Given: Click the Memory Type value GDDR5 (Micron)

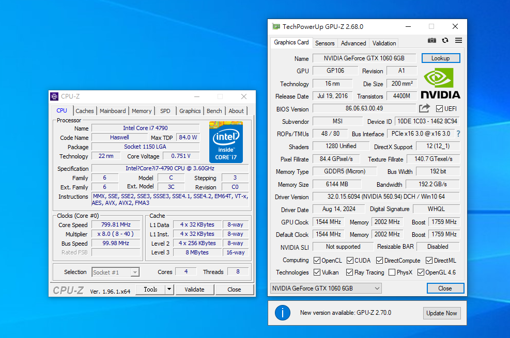Looking at the screenshot, I should [x=345, y=171].
